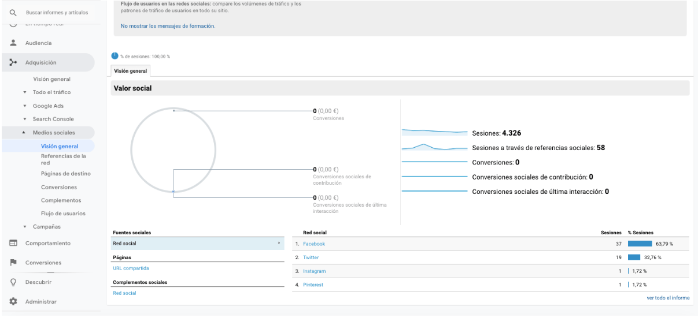The image size is (698, 318).
Task: Open the Flujo de usuarios report
Action: click(x=63, y=214)
